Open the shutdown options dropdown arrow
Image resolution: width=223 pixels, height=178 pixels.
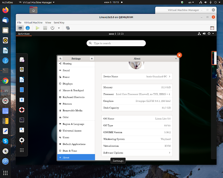pos(59,28)
